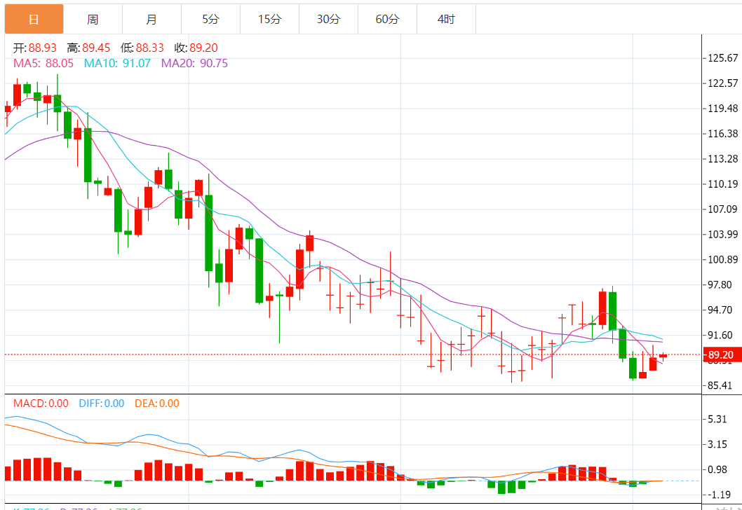Click the tall green candlestick near 97.80 peak
The image size is (742, 510).
tap(612, 310)
